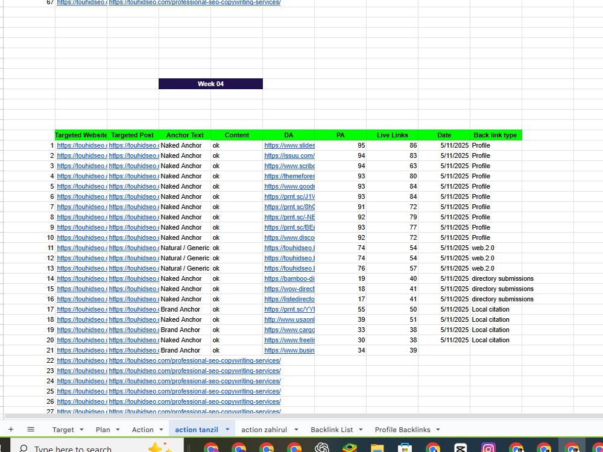Open the Plan sheet tab menu arrow
This screenshot has width=603, height=452.
pyautogui.click(x=118, y=430)
